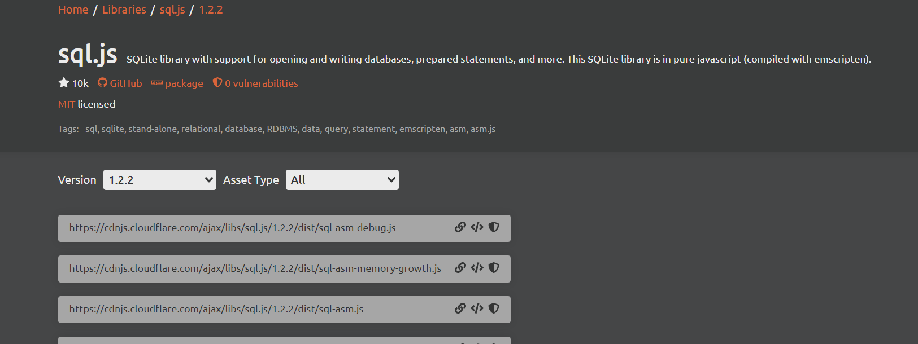Screen dimensions: 918x344
Task: Click sql.js breadcrumb link
Action: 172,10
